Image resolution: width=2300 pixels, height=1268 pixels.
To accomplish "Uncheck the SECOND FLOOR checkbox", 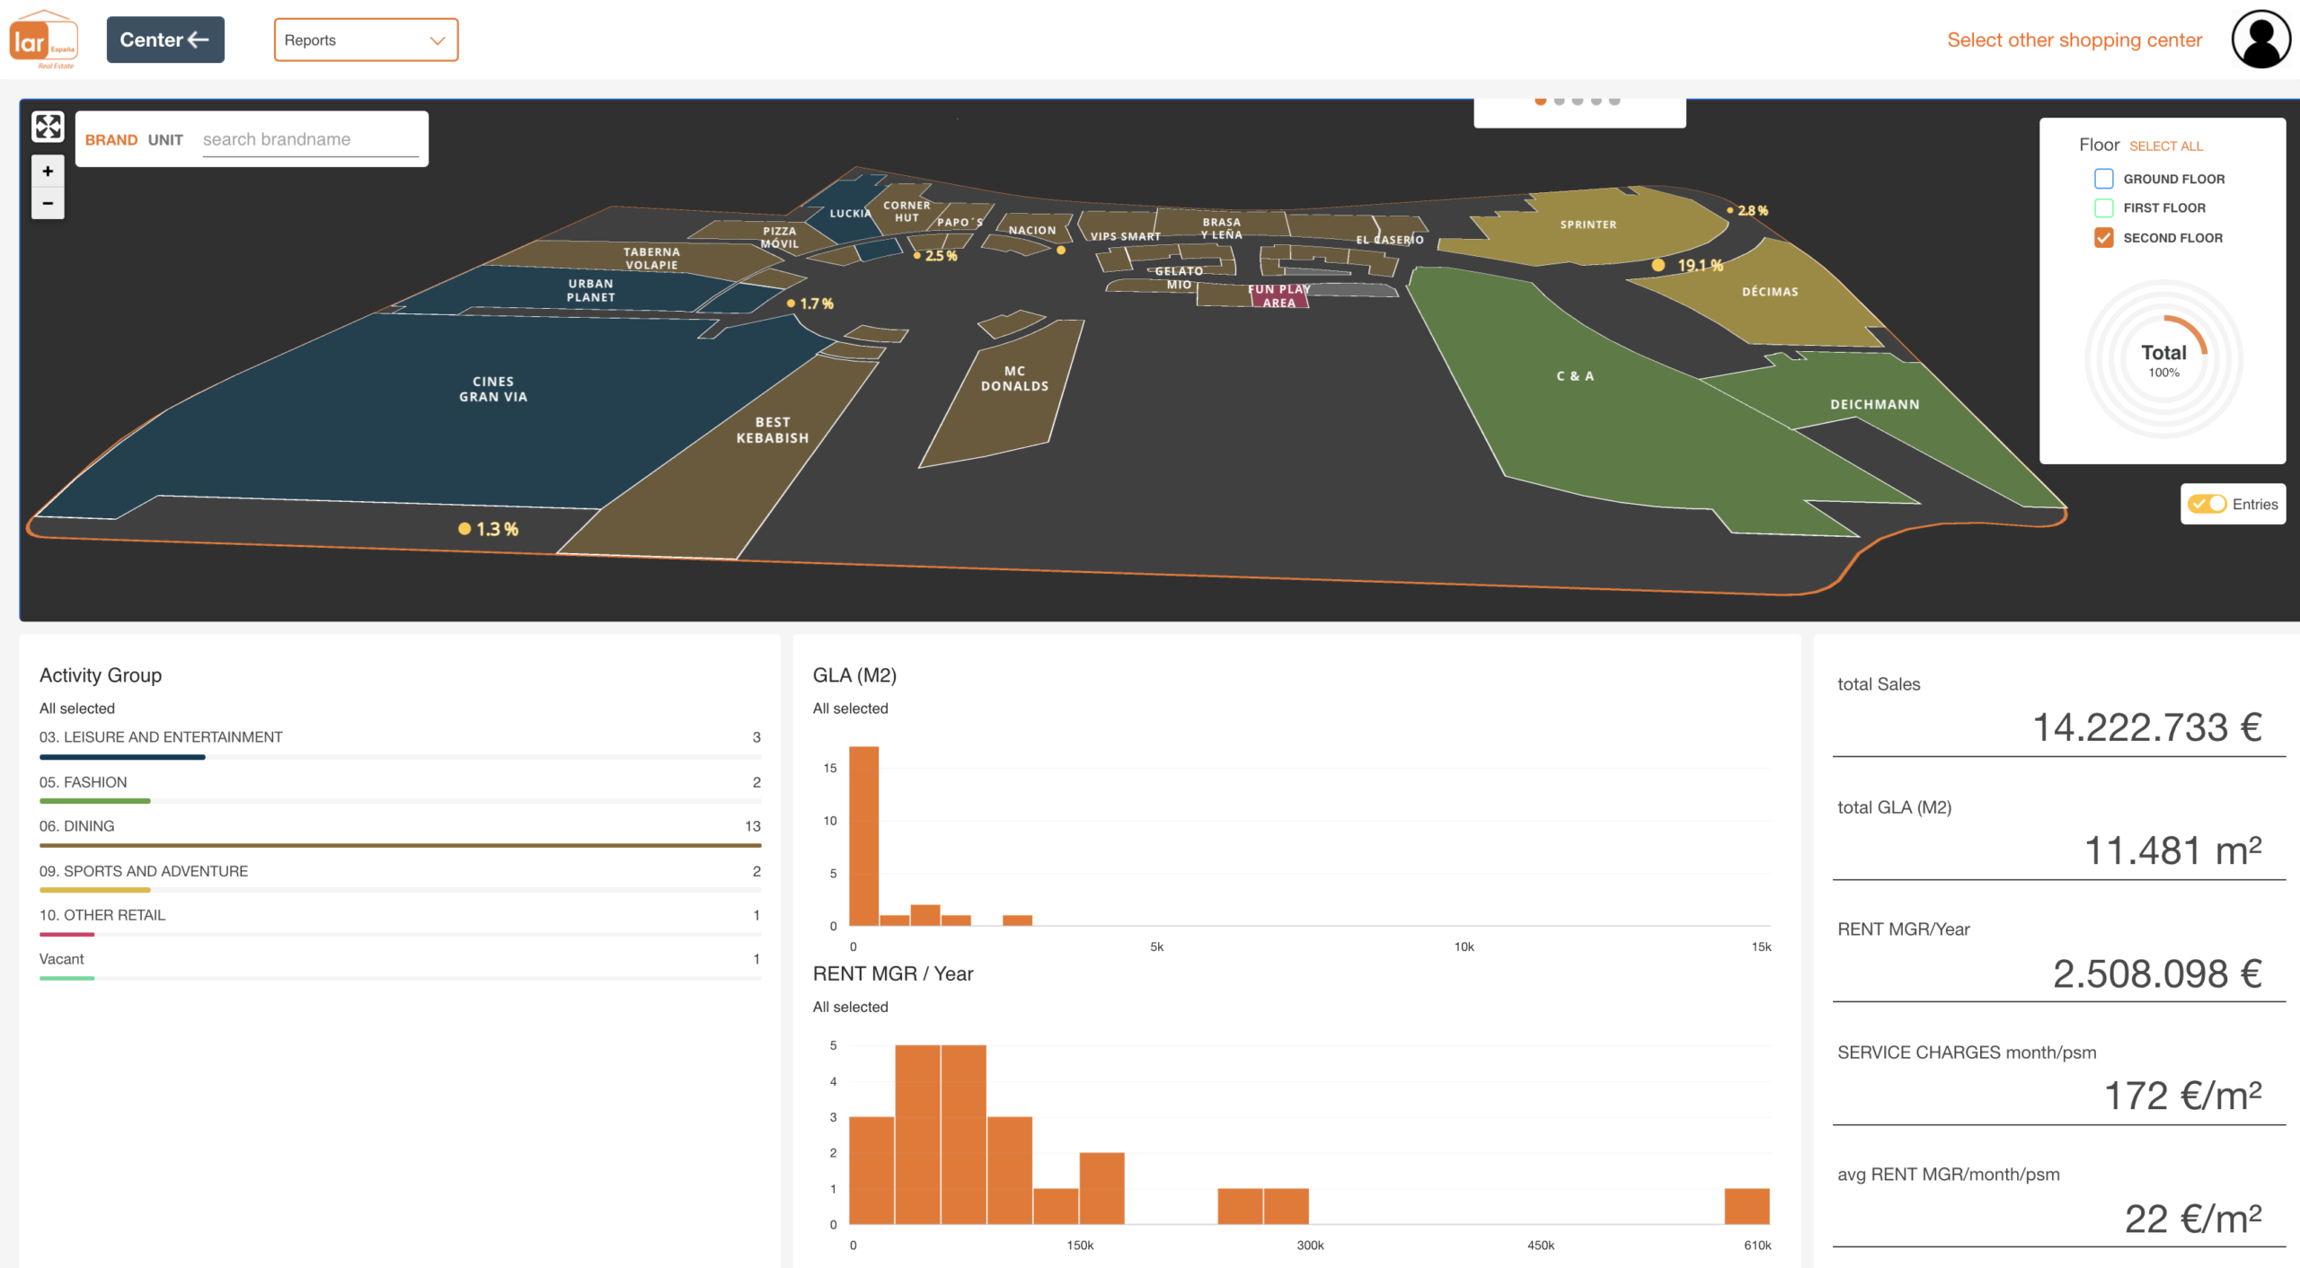I will 2103,238.
